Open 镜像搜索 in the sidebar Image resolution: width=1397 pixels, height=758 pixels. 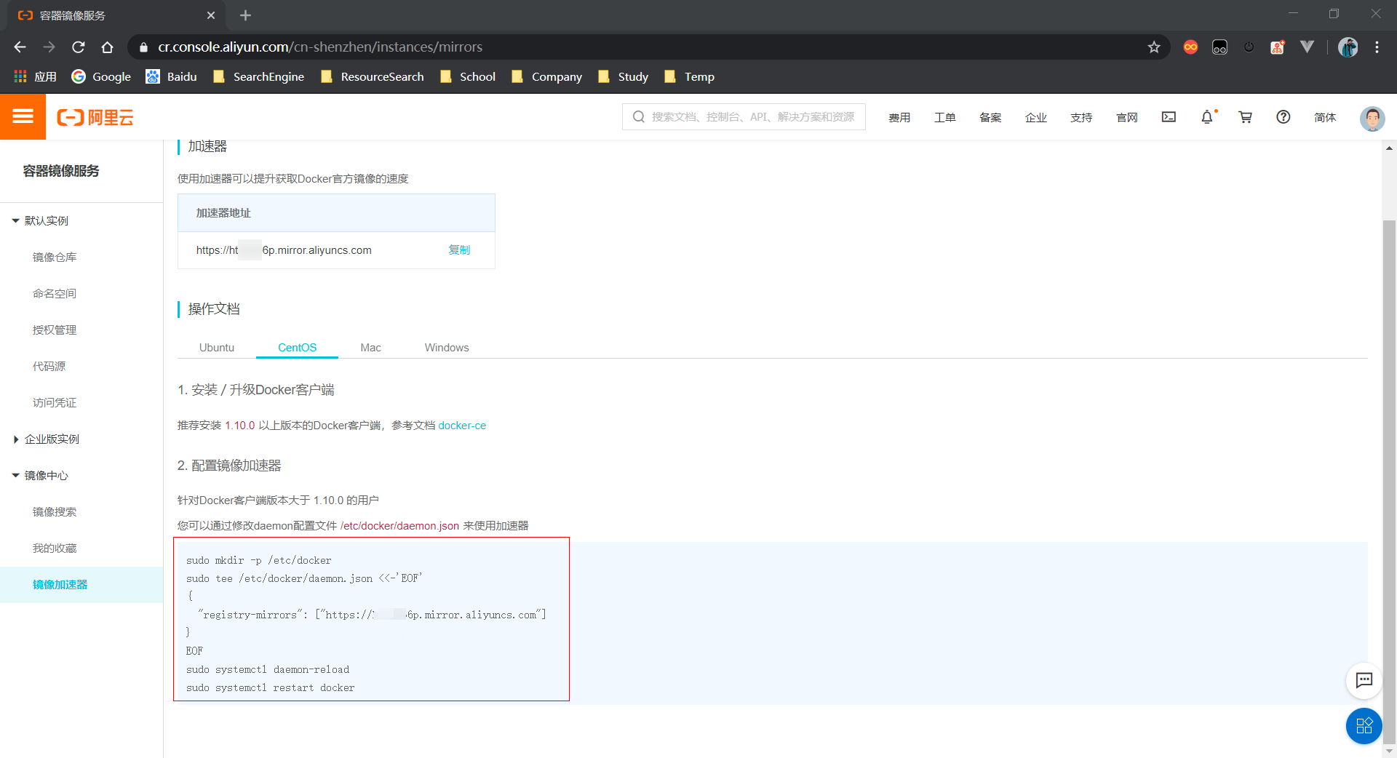(x=55, y=511)
